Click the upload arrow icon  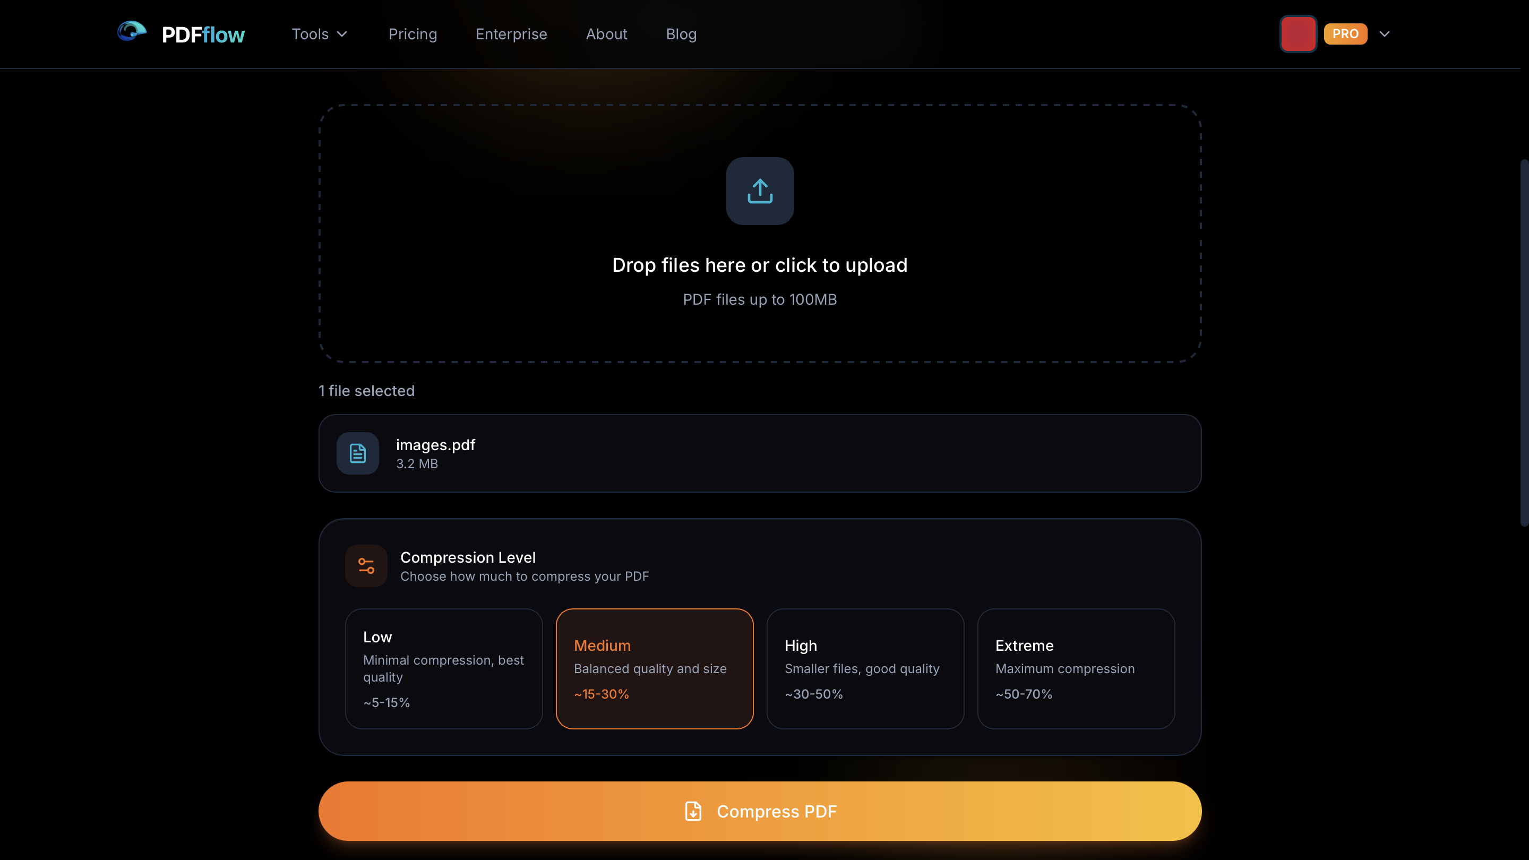[760, 191]
